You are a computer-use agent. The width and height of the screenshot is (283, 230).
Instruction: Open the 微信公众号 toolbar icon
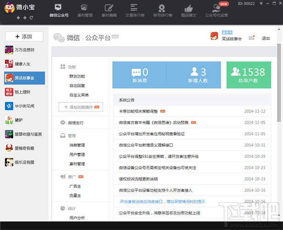[59, 11]
